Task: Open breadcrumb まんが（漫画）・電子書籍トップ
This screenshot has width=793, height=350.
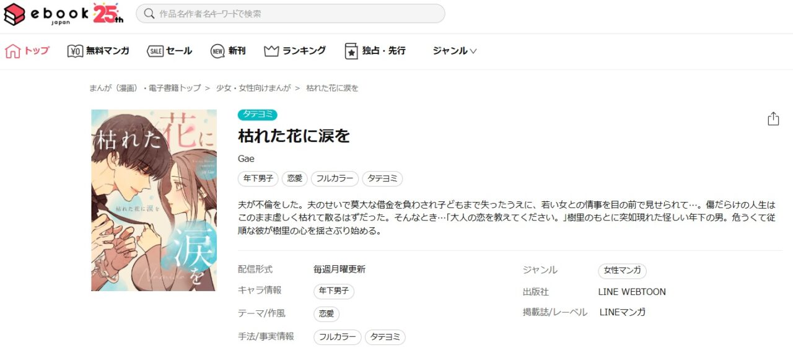Action: pos(145,88)
